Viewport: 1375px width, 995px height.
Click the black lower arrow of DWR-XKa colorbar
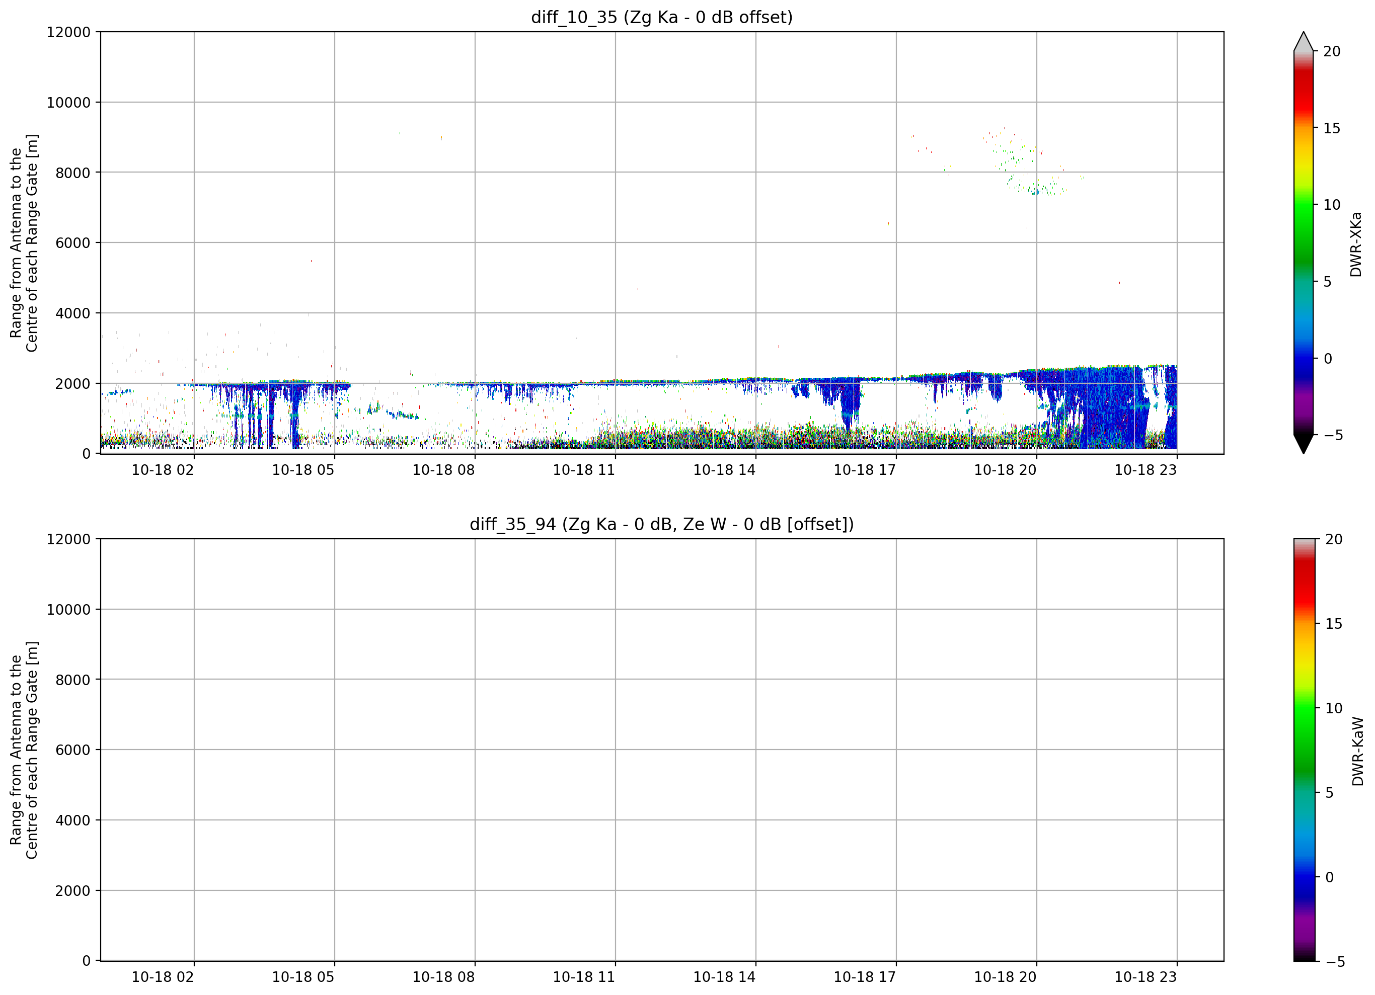(x=1304, y=444)
